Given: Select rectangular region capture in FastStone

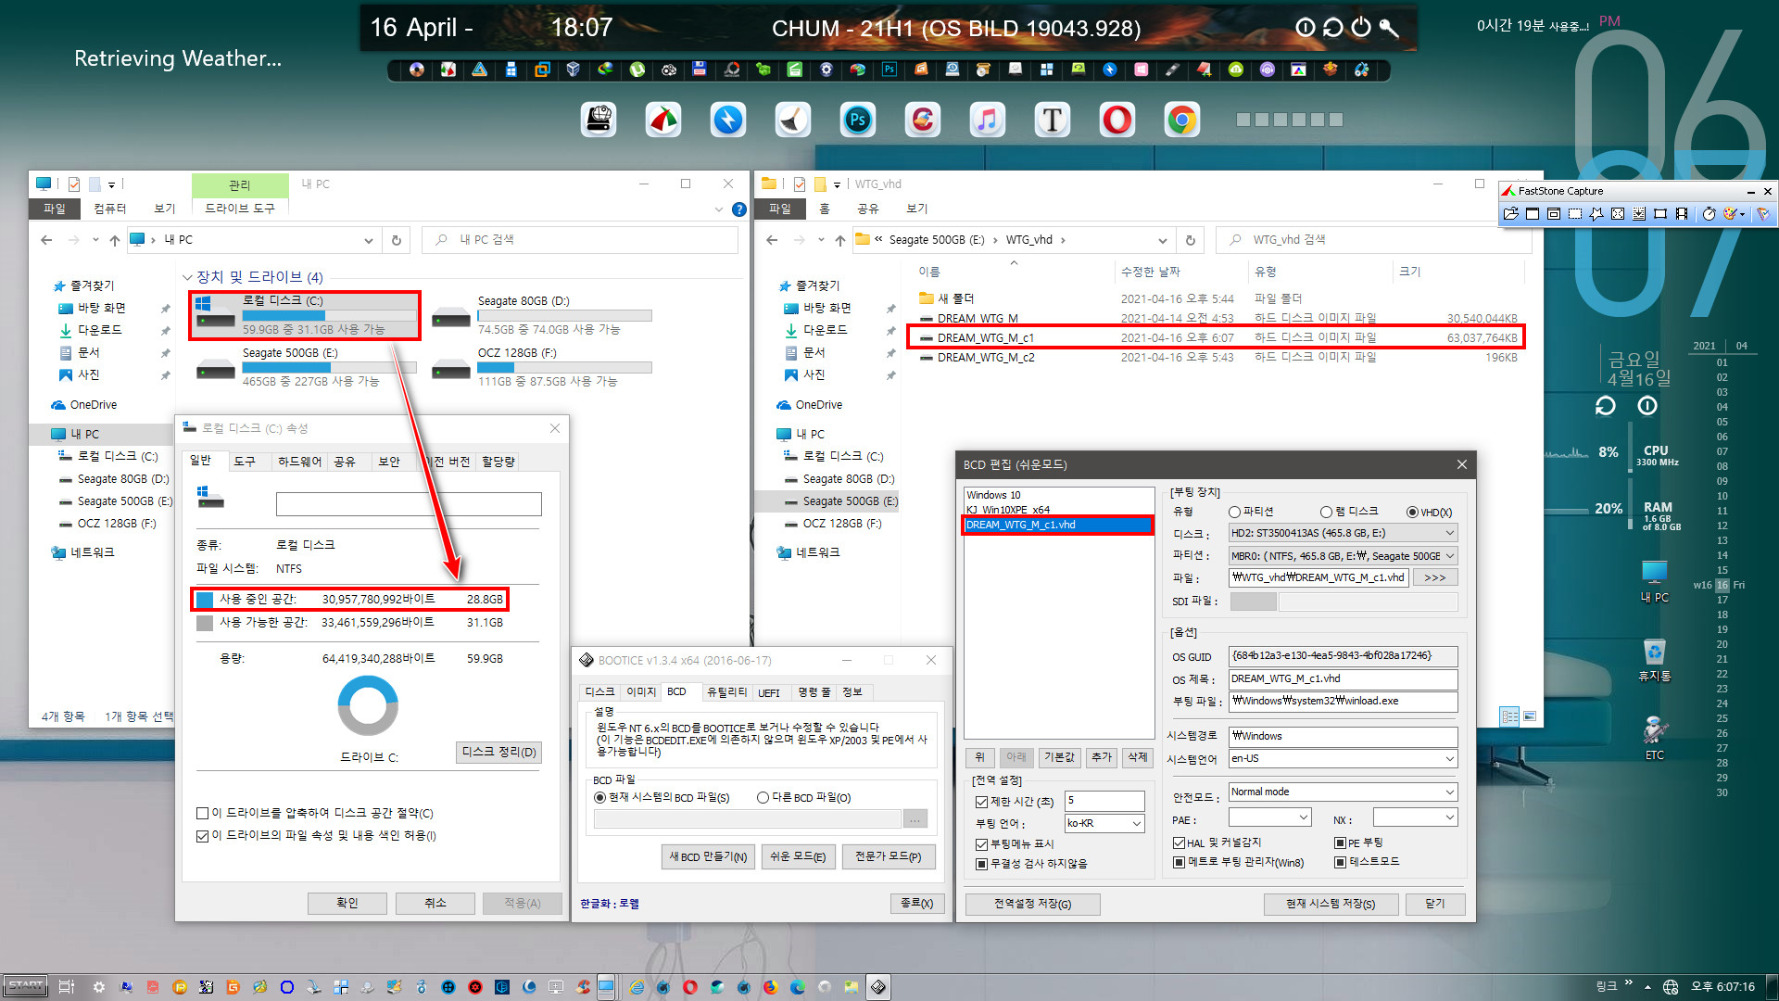Looking at the screenshot, I should [1575, 214].
